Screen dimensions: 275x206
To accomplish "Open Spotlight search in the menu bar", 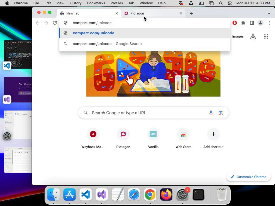I will [x=221, y=3].
